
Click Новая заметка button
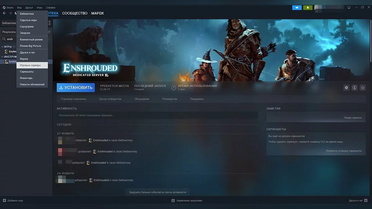pos(353,118)
